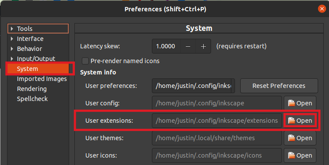Close the Preferences dialog
The width and height of the screenshot is (329, 165).
tap(322, 9)
